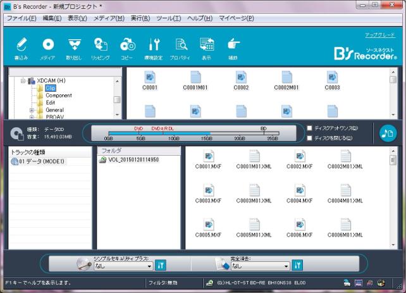Enable ディスクを閉じる checkbox
406x293 pixels.
pos(309,138)
